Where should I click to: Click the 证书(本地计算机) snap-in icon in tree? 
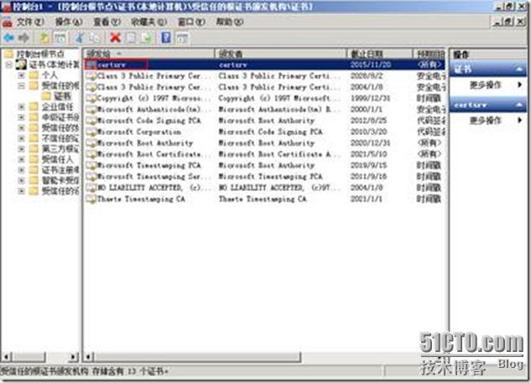[21, 65]
